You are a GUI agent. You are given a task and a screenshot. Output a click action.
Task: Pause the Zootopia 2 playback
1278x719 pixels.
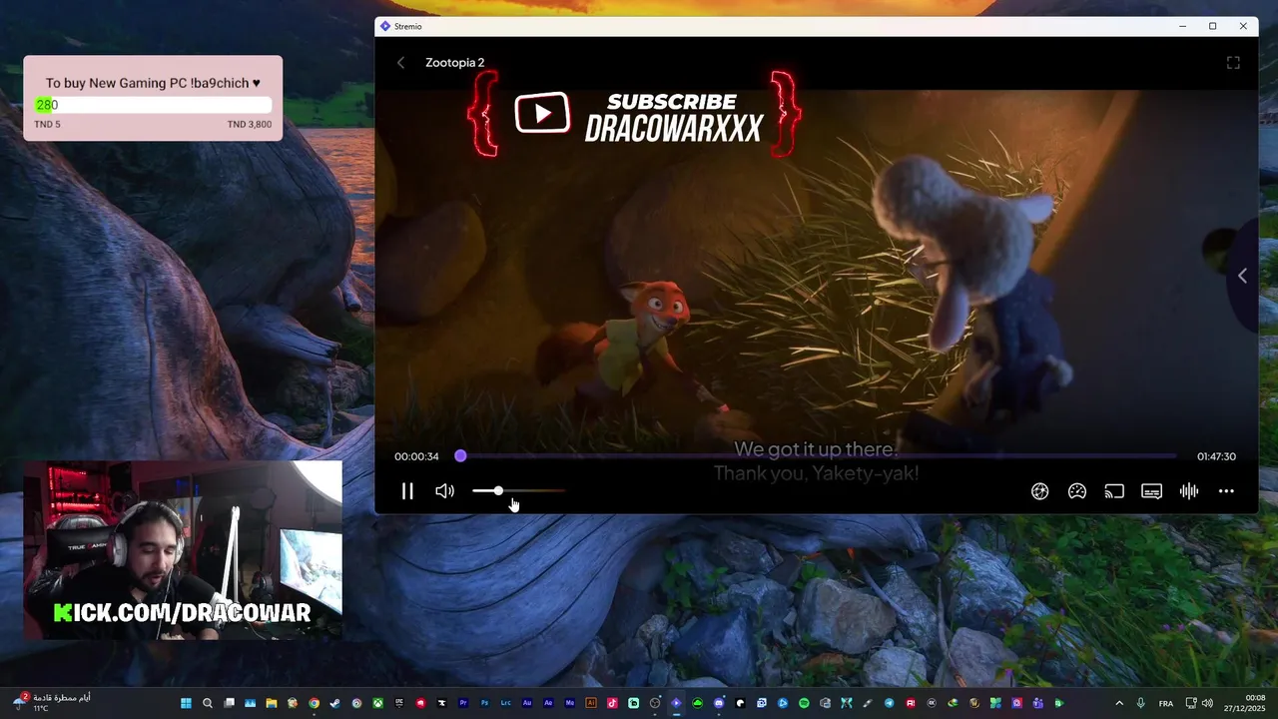pyautogui.click(x=407, y=491)
